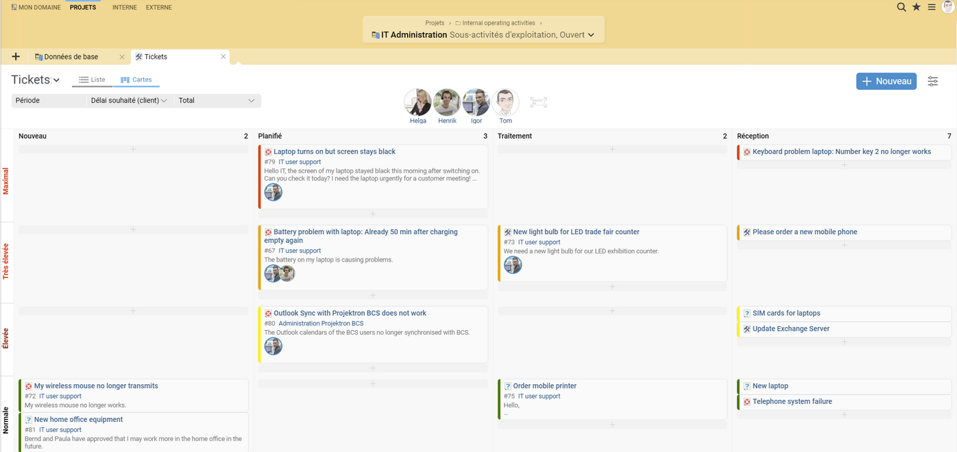This screenshot has height=452, width=957.
Task: Filter tickets by Helga avatar
Action: (417, 102)
